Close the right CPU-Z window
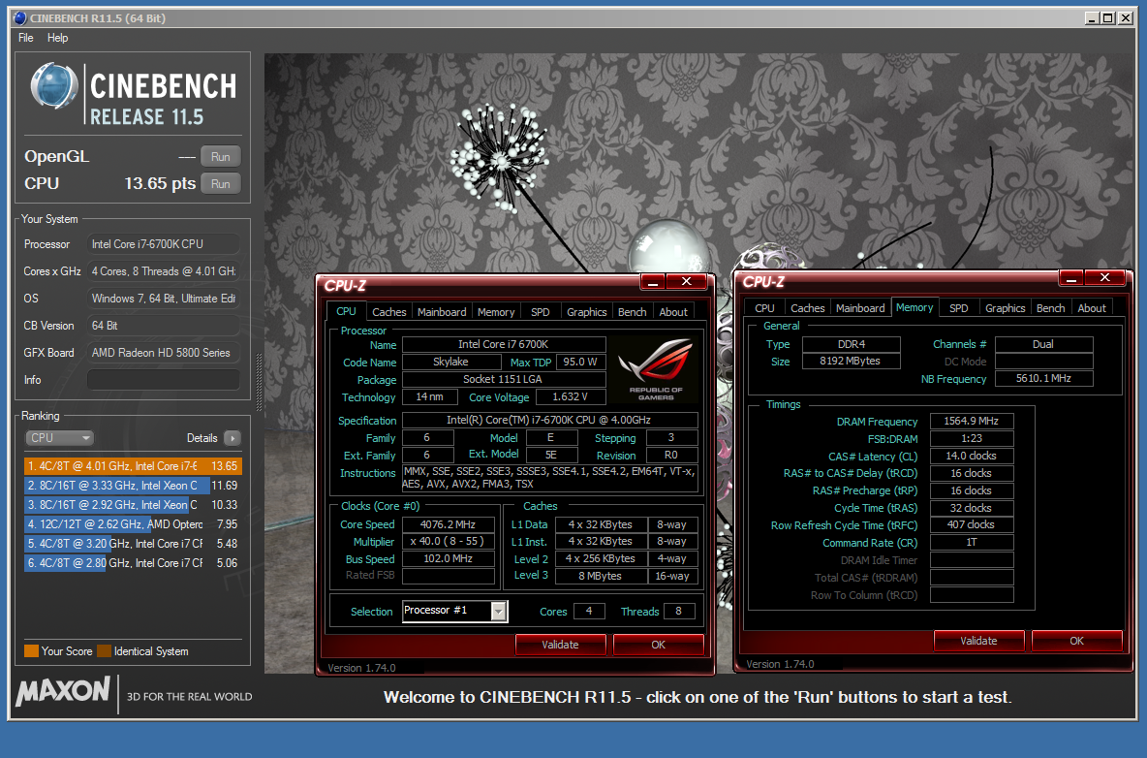This screenshot has width=1147, height=758. (1104, 278)
